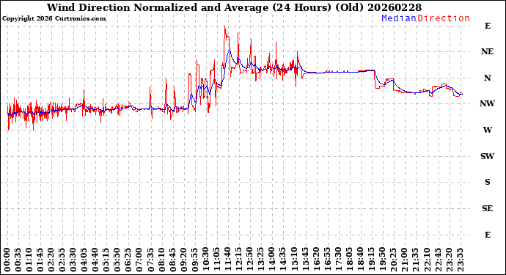The image size is (506, 275).
Task: Click the 'N' direction axis label
Action: [487, 78]
